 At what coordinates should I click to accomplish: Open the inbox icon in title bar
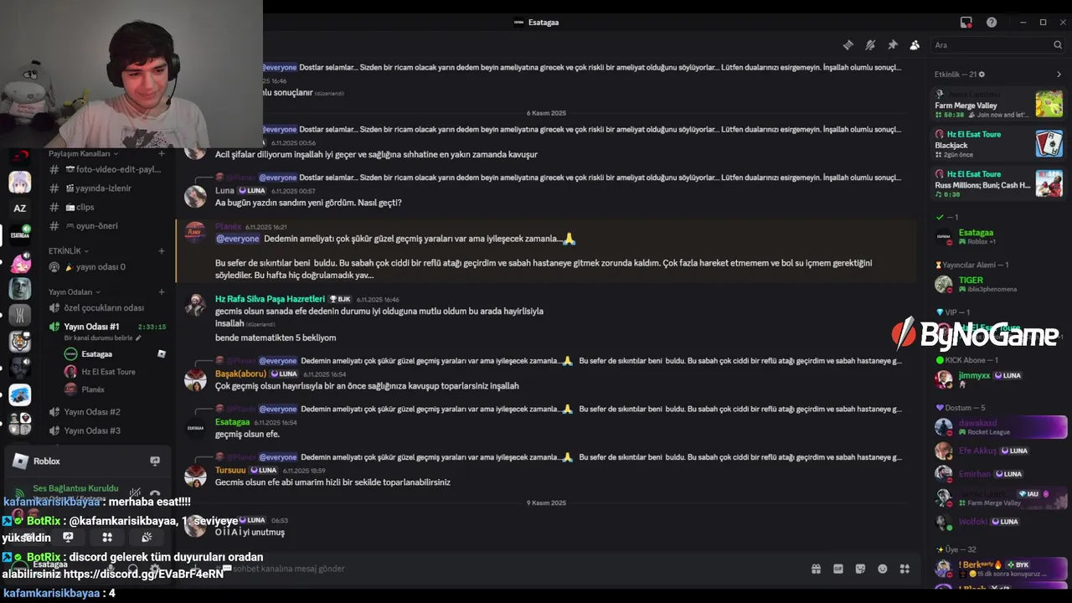(x=966, y=23)
